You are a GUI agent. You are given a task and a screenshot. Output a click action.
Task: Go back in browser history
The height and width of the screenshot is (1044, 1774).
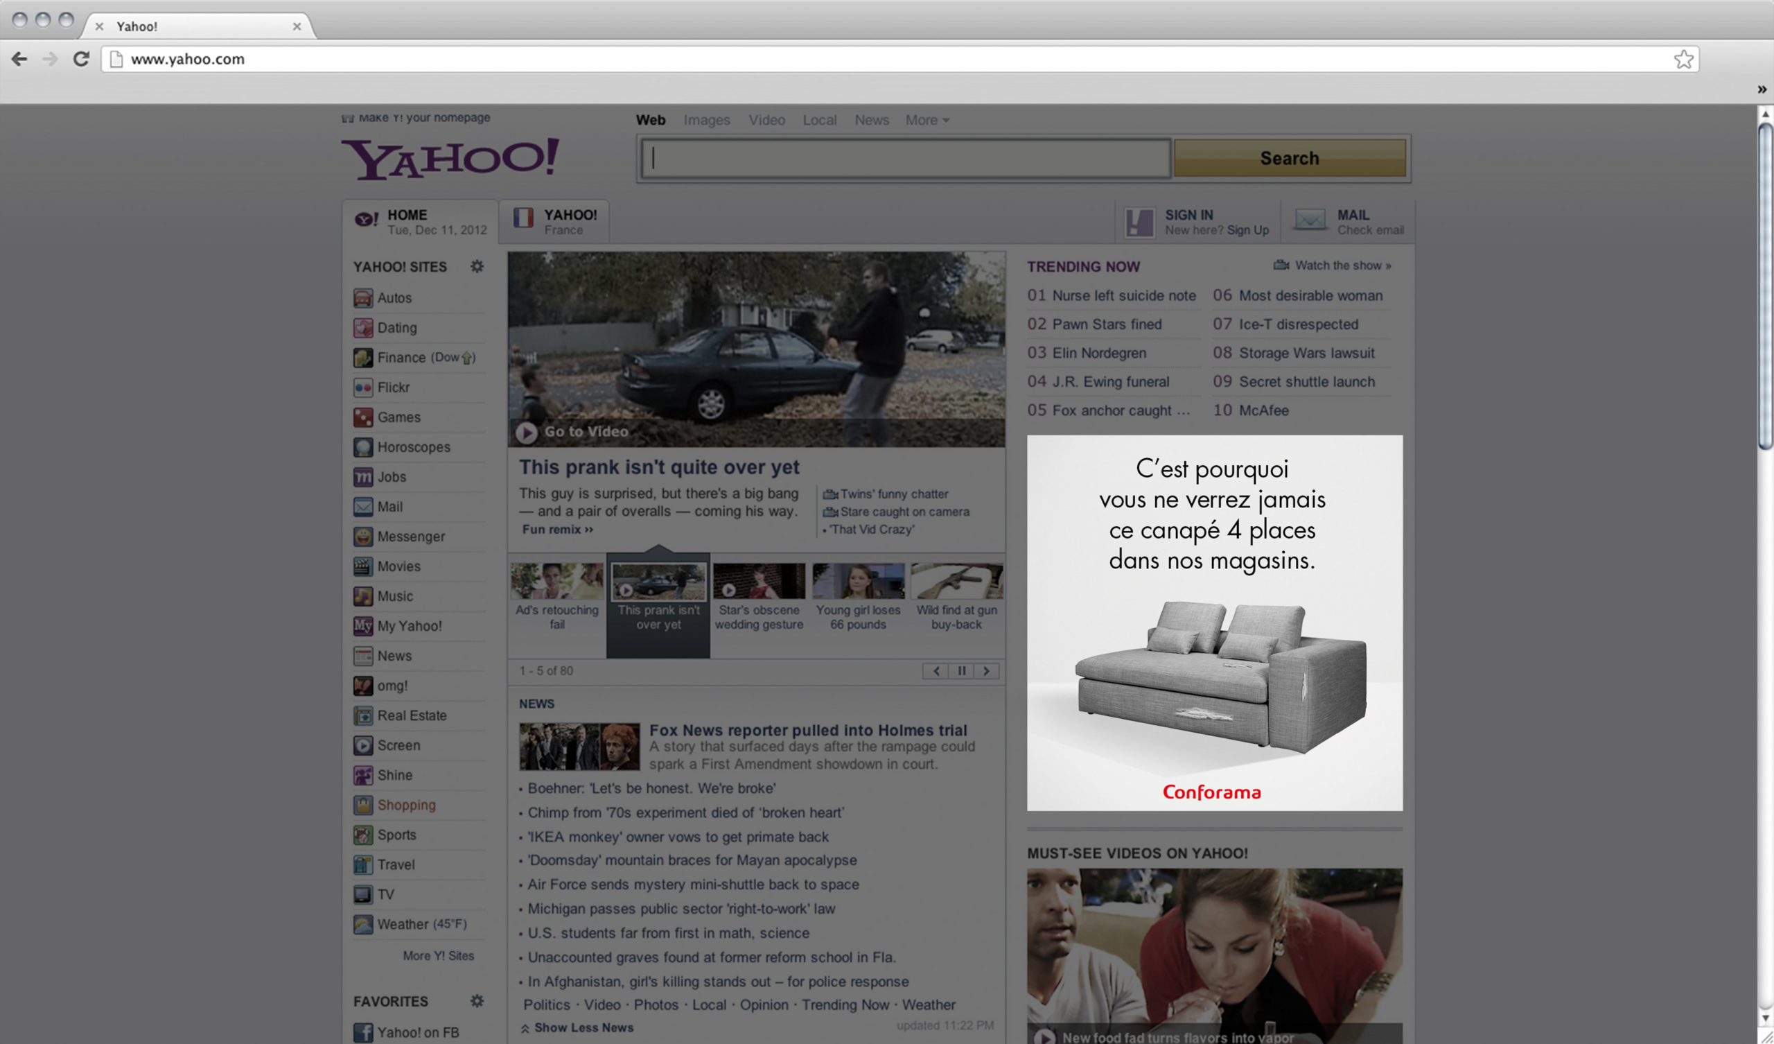click(19, 59)
